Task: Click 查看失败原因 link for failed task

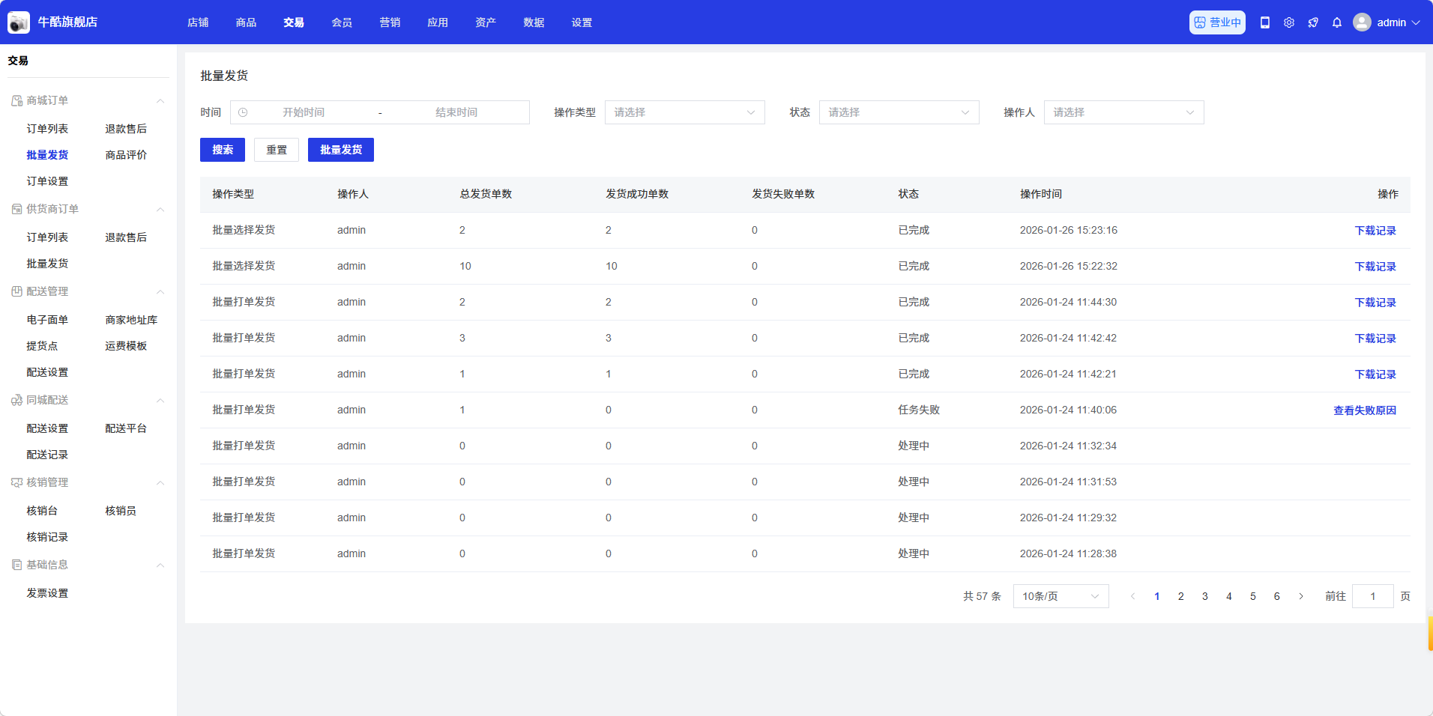Action: pyautogui.click(x=1364, y=410)
